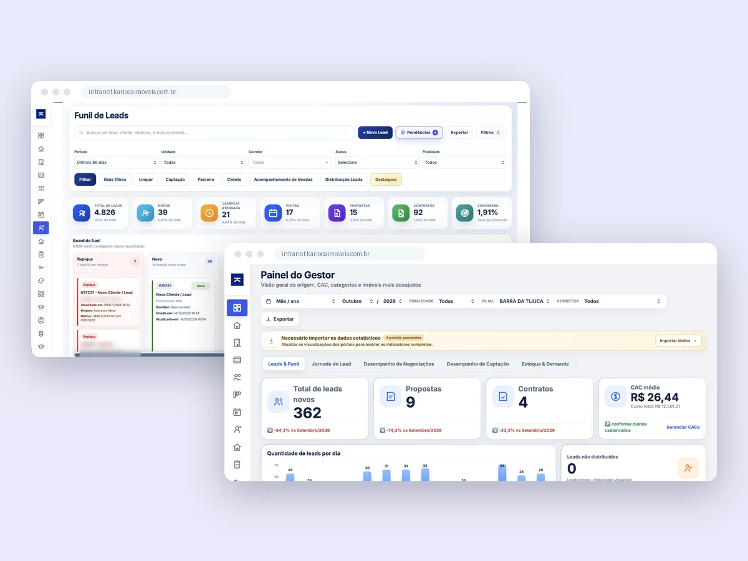
Task: Focus the Buscar por lead search field
Action: pos(214,132)
